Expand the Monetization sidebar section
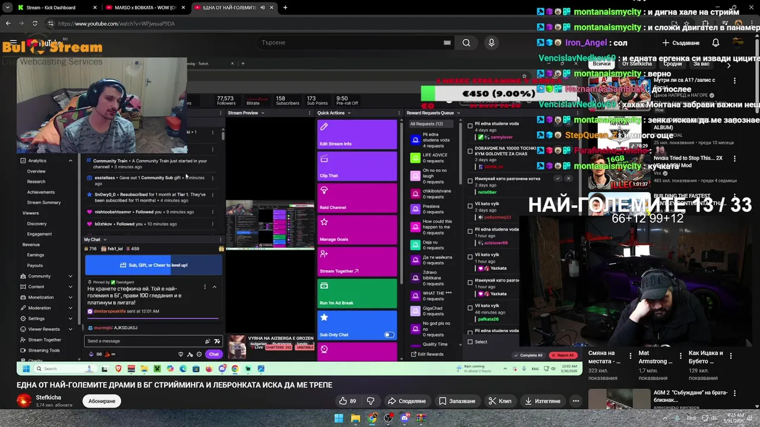Image resolution: width=760 pixels, height=427 pixels. (x=70, y=297)
